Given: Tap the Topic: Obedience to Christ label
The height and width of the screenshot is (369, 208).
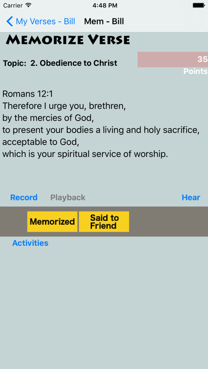Looking at the screenshot, I should tap(60, 63).
